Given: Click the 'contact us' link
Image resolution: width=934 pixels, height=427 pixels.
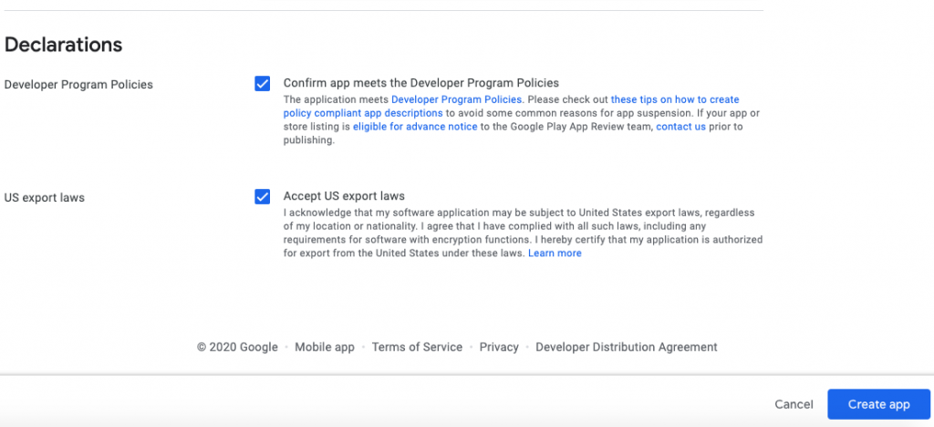Looking at the screenshot, I should point(680,127).
